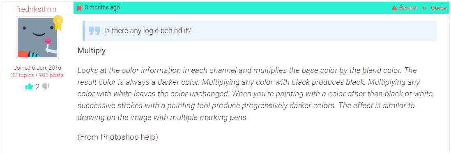
Task: Click the Quote marks icon in header
Action: (424, 8)
